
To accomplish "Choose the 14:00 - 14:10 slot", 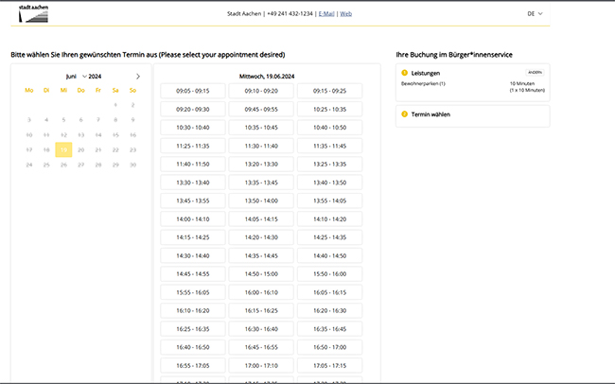I will 193,218.
